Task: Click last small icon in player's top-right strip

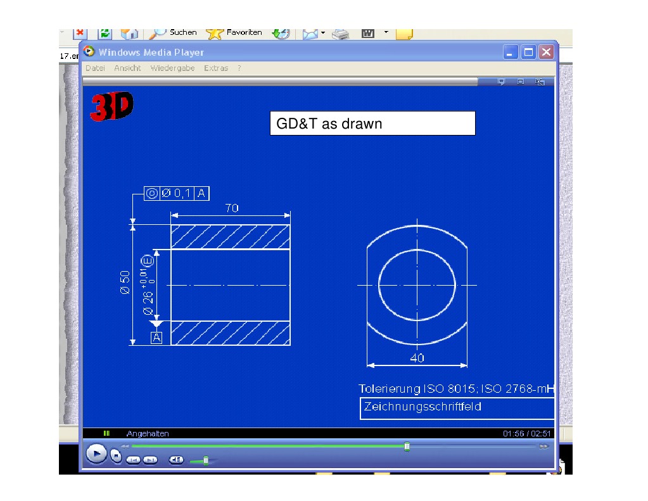Action: [x=540, y=82]
